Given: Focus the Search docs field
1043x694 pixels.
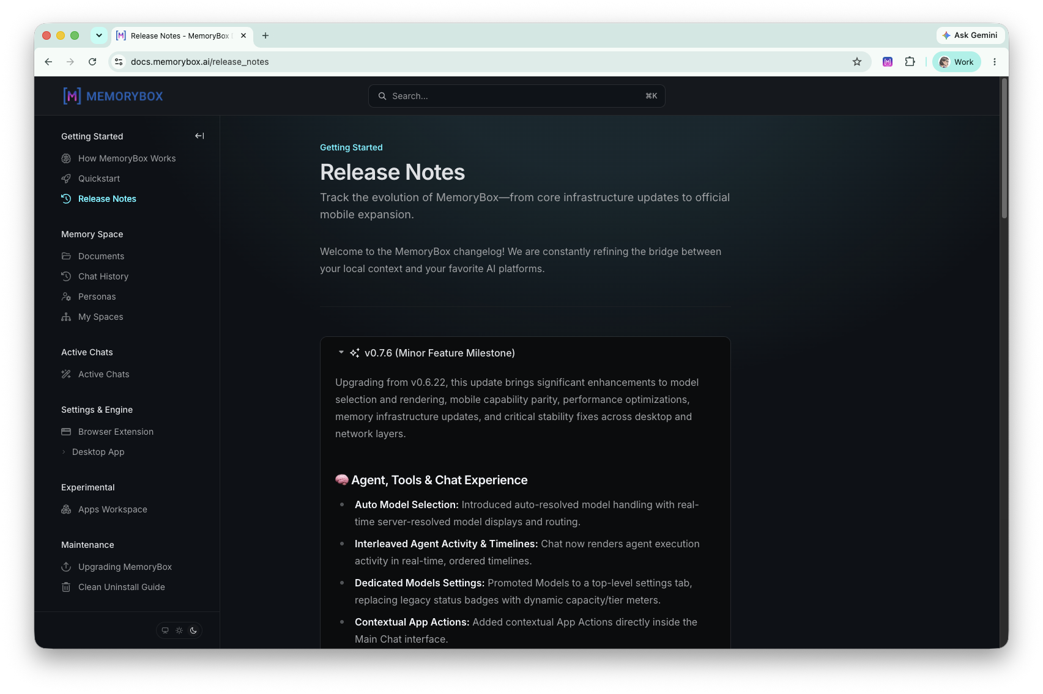Looking at the screenshot, I should tap(517, 96).
